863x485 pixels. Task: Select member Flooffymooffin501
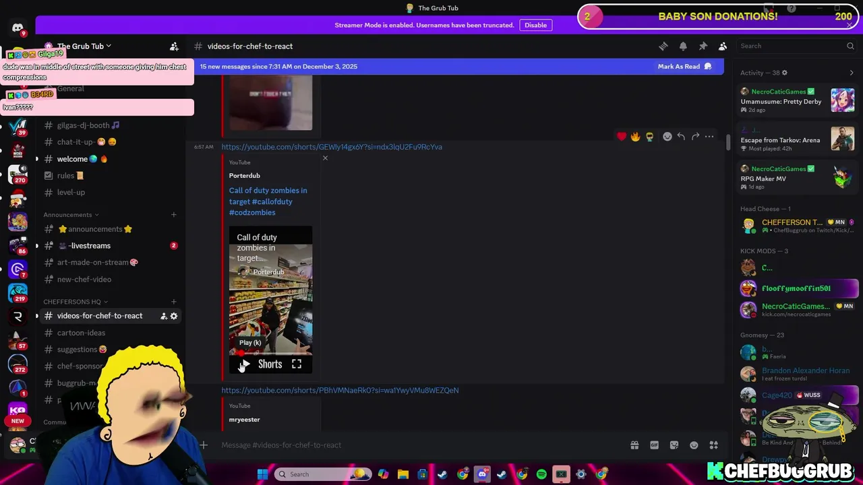[x=798, y=288]
